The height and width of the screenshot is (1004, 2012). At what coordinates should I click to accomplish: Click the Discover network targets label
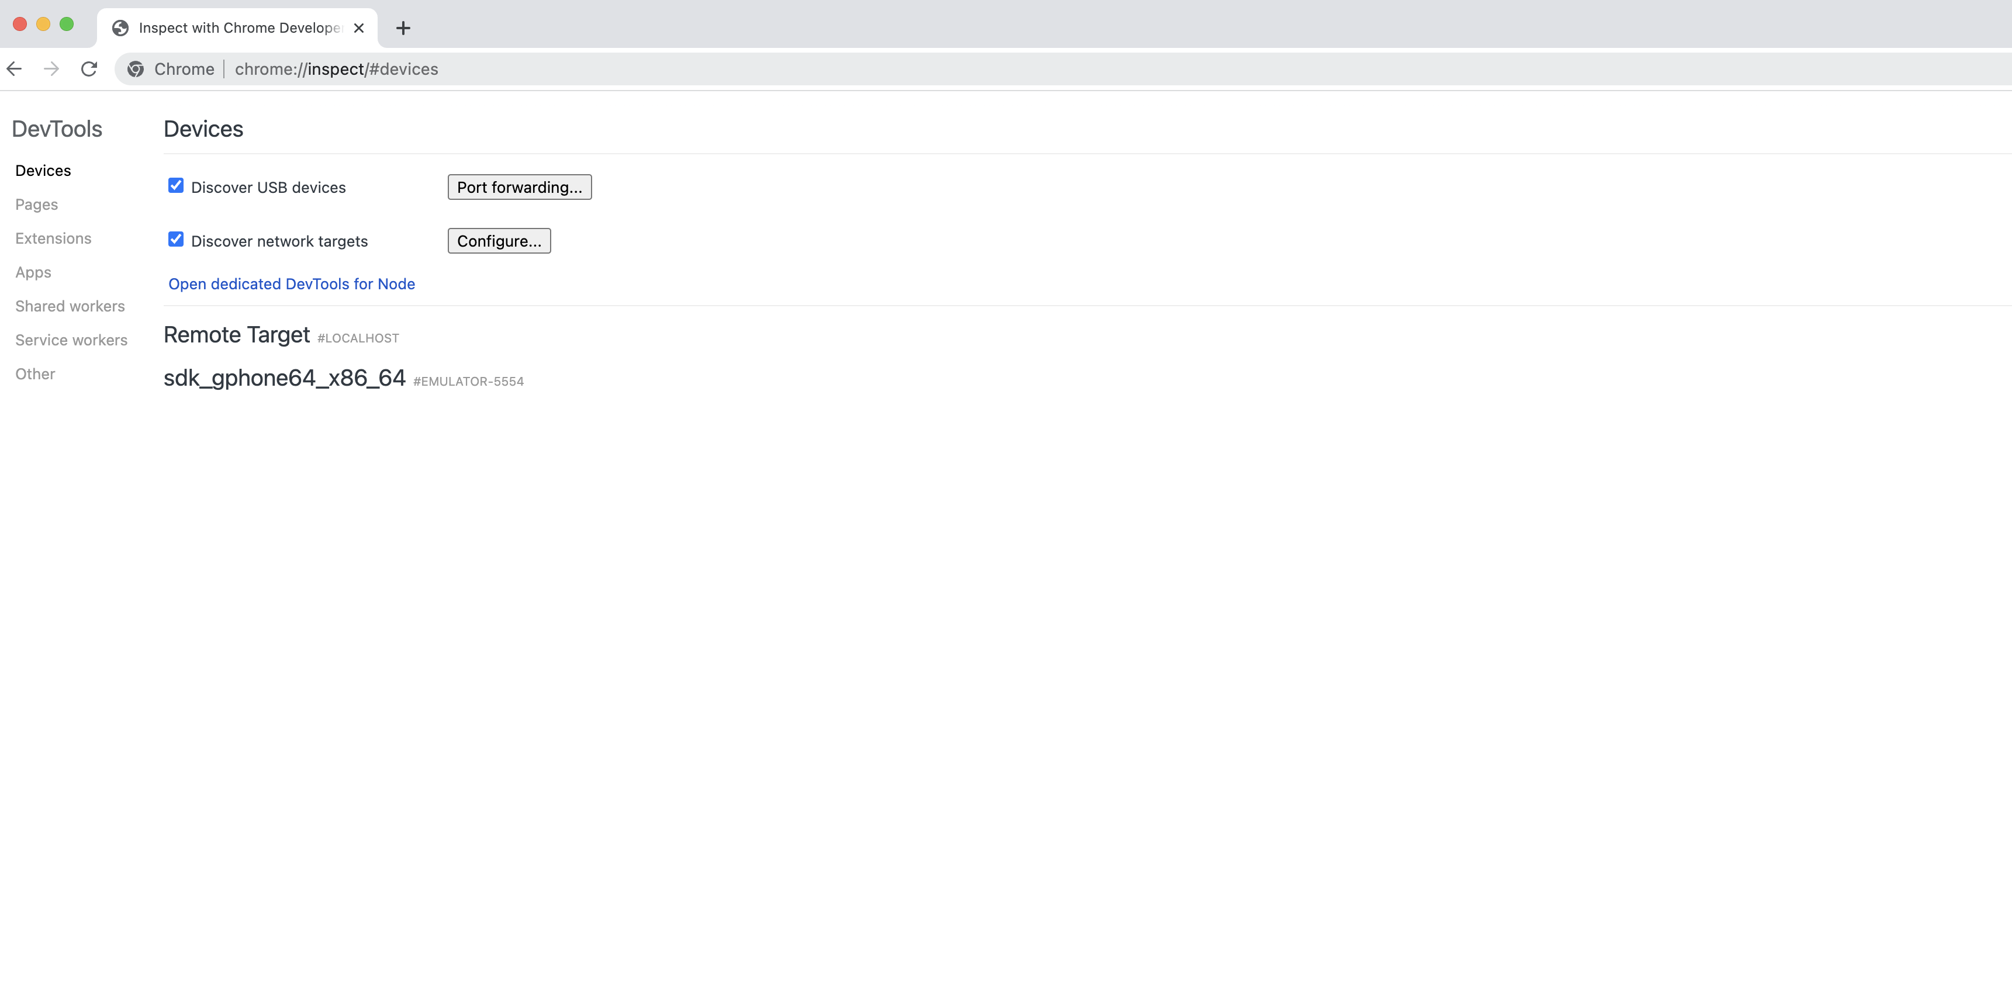[x=279, y=241]
